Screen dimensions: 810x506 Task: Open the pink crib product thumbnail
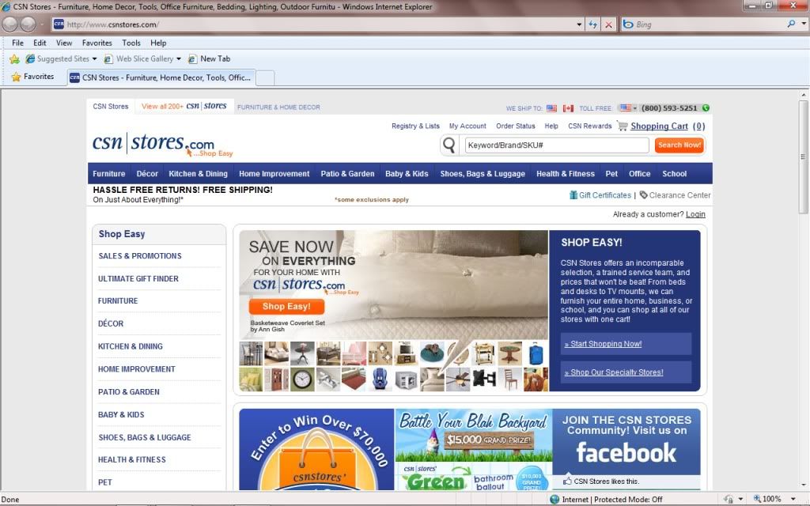tap(354, 353)
